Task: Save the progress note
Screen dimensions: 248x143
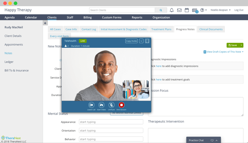Action: (233, 45)
